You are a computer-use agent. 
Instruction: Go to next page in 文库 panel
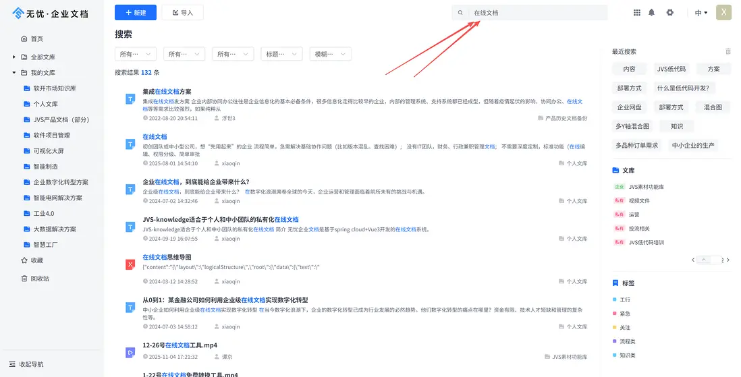tap(728, 260)
